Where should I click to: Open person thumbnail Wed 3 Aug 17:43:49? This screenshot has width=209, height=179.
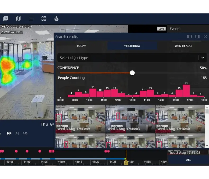point(80,119)
